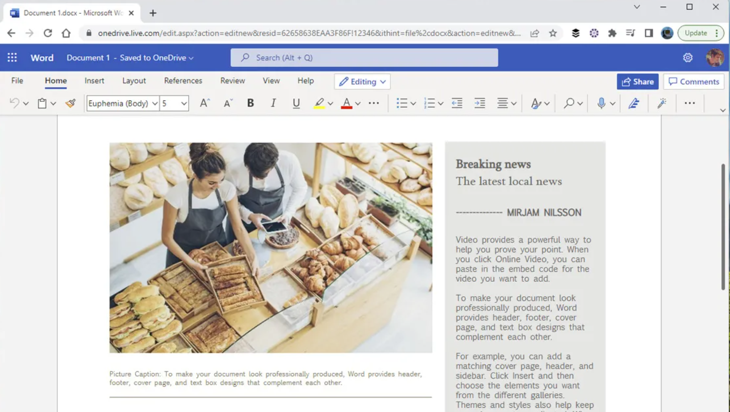Image resolution: width=730 pixels, height=412 pixels.
Task: Open the Comments pane
Action: click(693, 82)
